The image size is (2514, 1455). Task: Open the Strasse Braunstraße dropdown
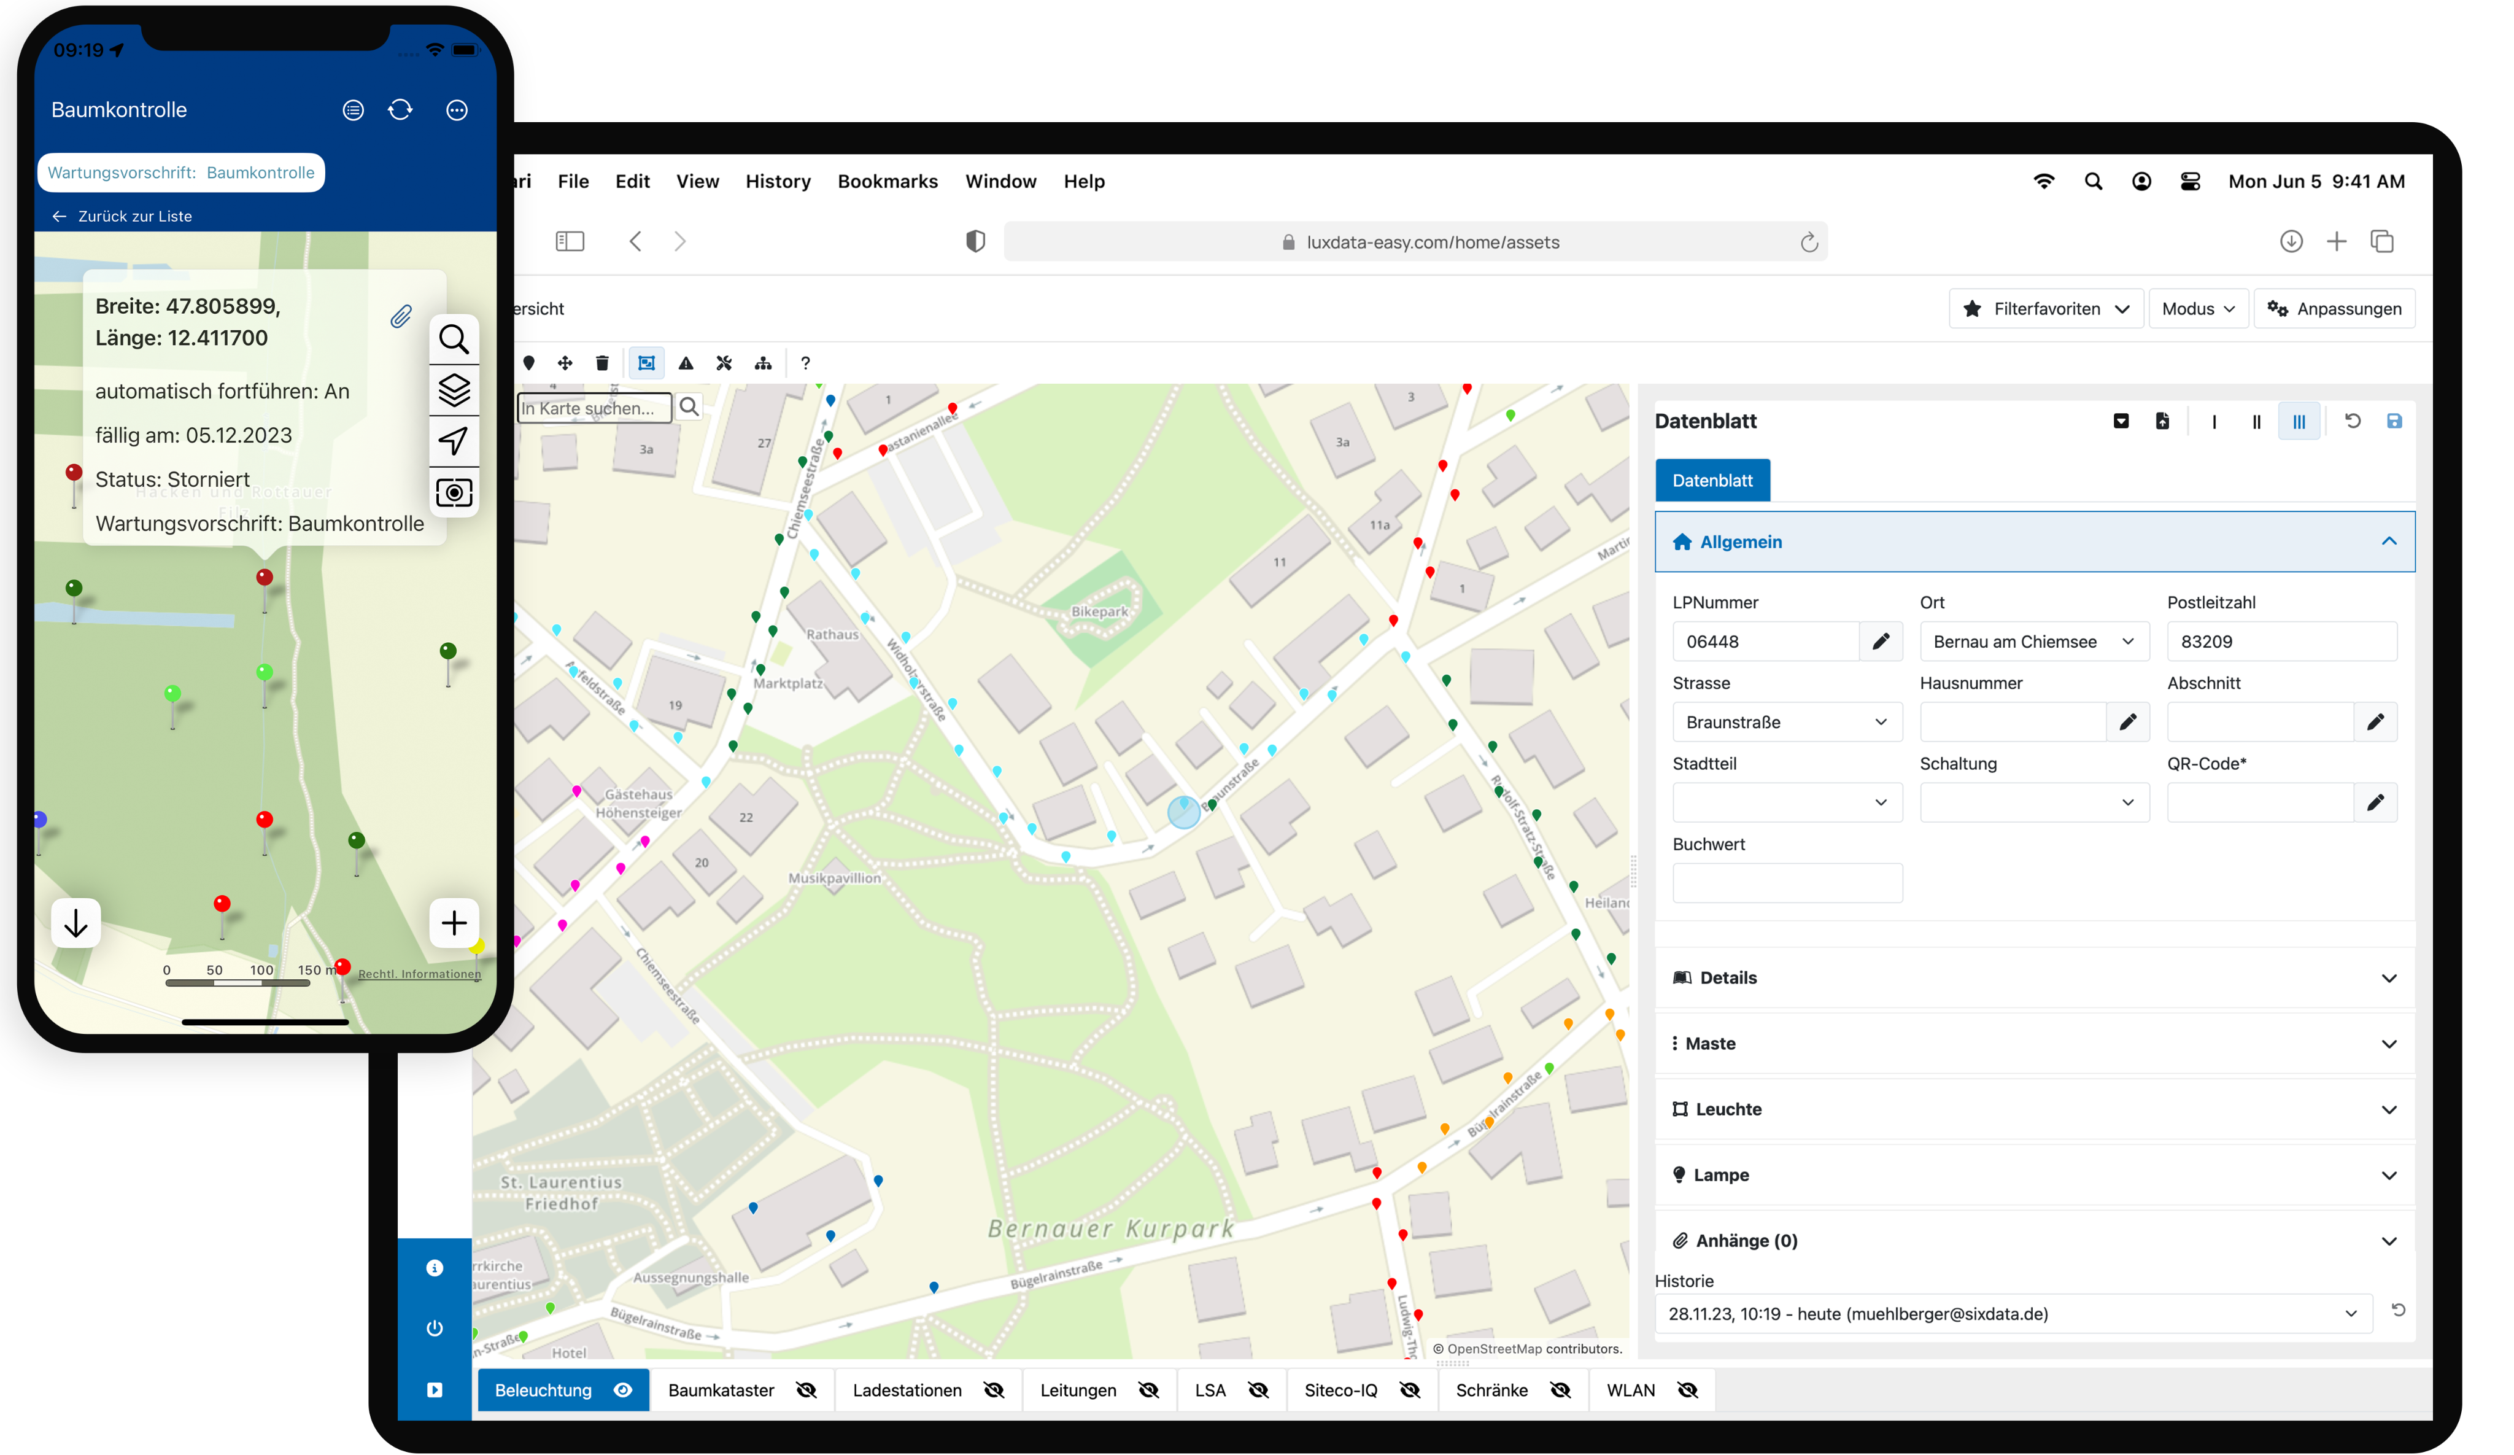[1785, 721]
